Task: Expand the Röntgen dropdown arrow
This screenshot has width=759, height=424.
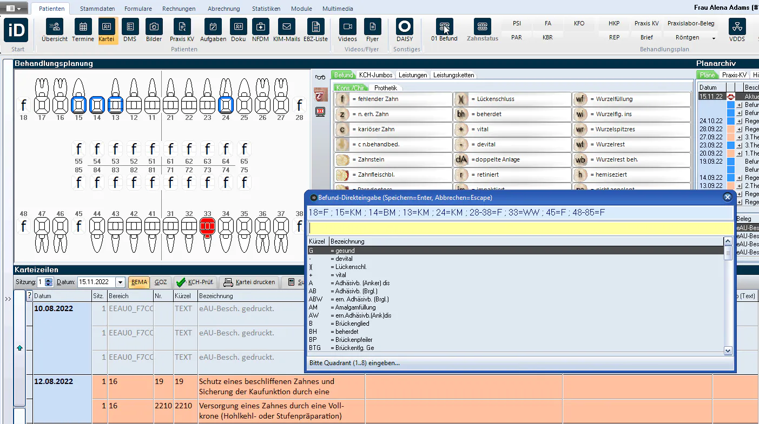Action: pyautogui.click(x=714, y=38)
